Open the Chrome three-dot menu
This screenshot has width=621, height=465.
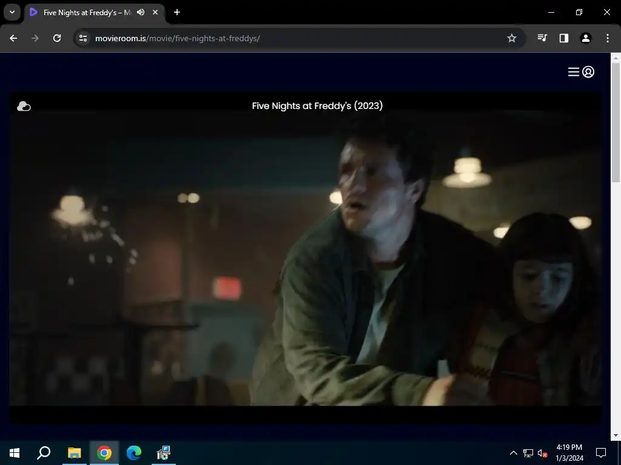point(608,38)
